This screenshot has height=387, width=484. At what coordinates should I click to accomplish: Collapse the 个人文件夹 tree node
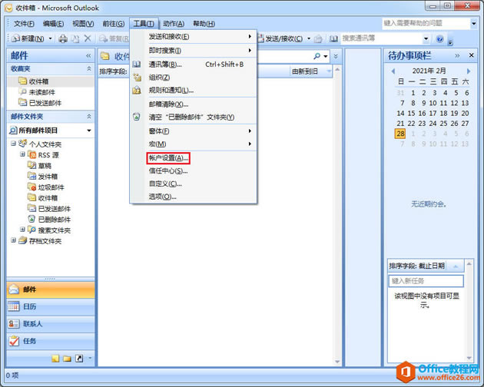coord(13,144)
